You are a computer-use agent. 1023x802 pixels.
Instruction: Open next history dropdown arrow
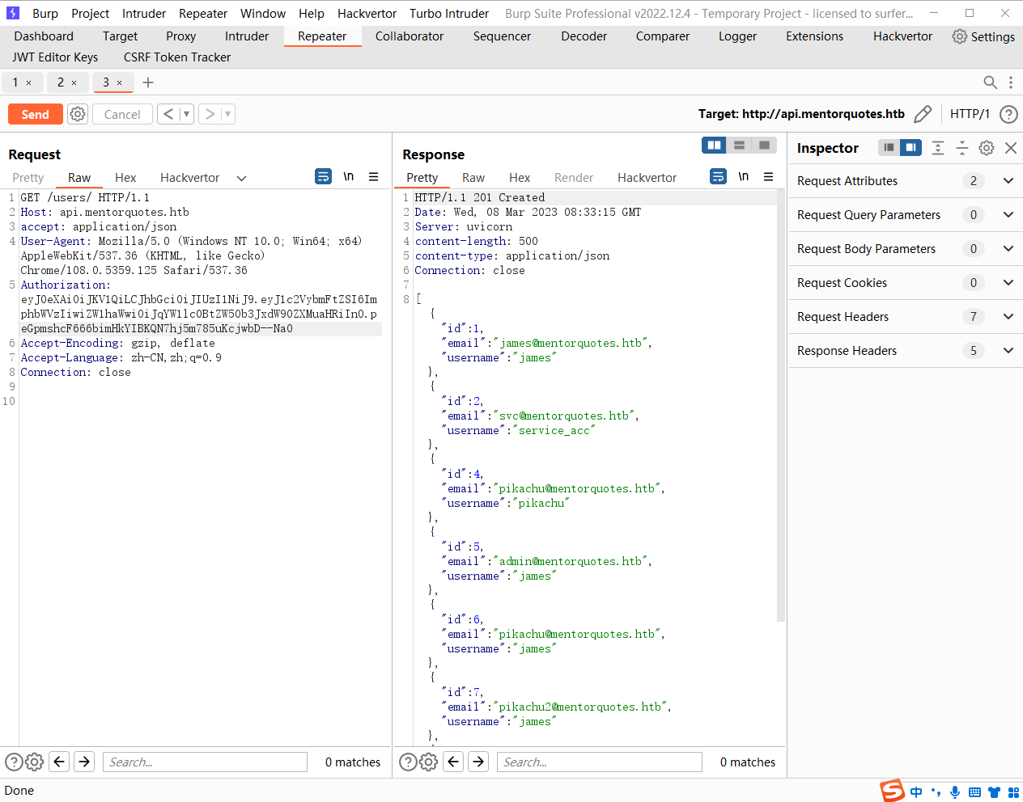(228, 114)
